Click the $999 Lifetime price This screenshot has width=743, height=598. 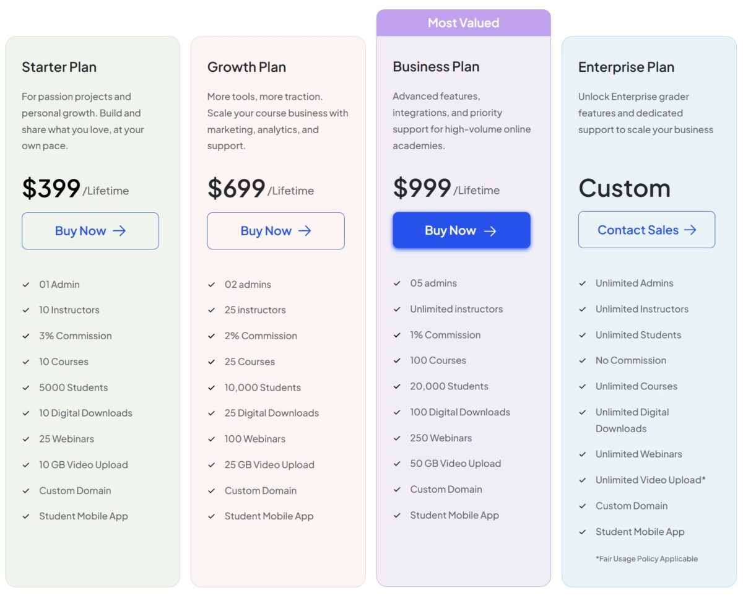pyautogui.click(x=446, y=188)
